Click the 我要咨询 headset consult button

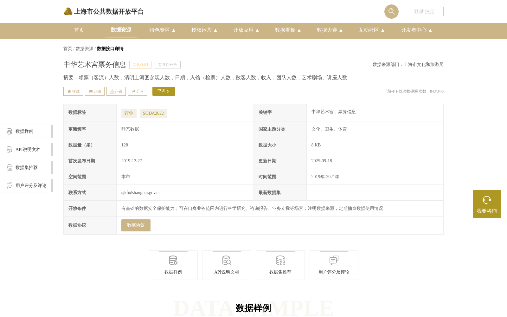(x=487, y=204)
